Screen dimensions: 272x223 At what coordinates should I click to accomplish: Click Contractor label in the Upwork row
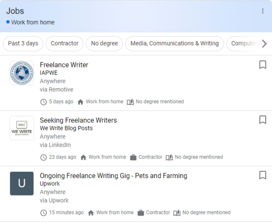click(158, 212)
